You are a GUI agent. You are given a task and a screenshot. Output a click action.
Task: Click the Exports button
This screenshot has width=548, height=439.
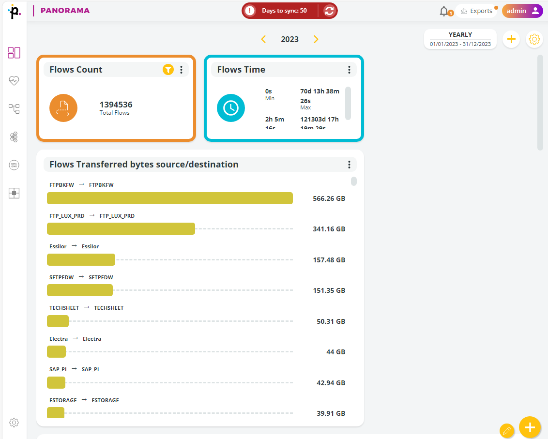click(476, 11)
